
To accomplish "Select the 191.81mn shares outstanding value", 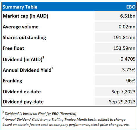I will (124, 38).
